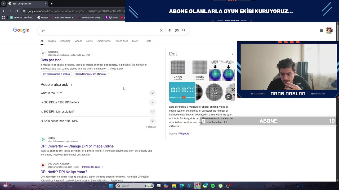Open the Google apps grid icon
This screenshot has height=190, width=339.
[x=322, y=30]
